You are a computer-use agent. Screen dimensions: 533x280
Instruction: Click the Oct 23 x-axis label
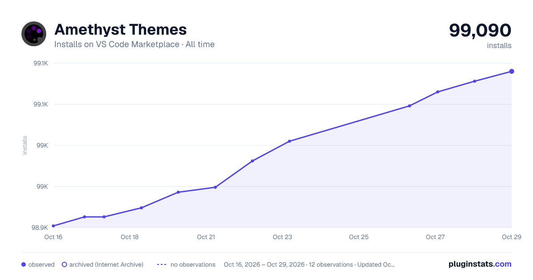tap(282, 237)
